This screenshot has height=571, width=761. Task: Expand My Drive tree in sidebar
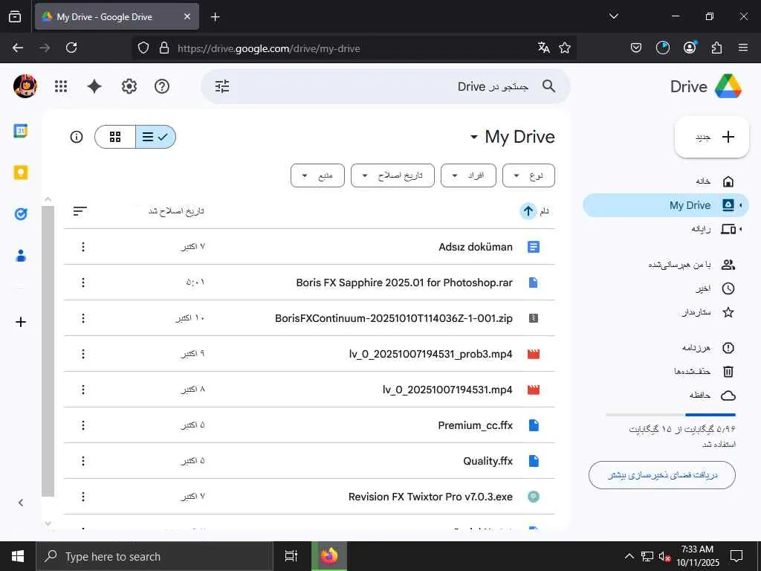tap(741, 205)
